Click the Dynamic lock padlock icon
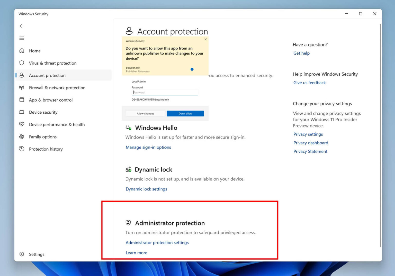This screenshot has width=395, height=276. 128,169
